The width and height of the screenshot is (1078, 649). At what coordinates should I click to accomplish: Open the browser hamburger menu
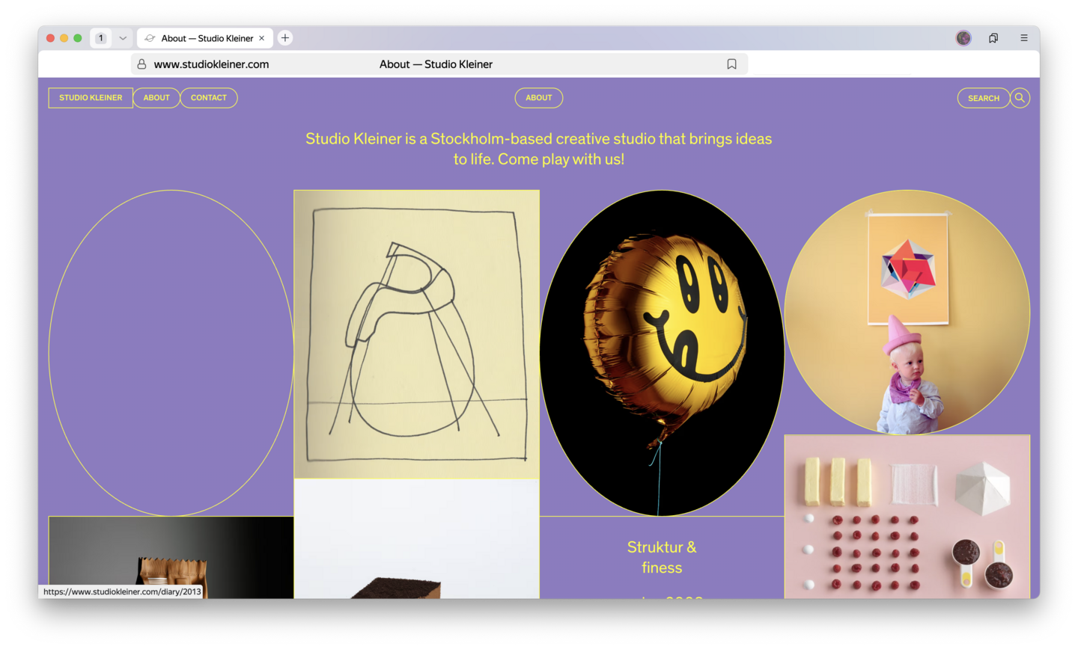[x=1024, y=38]
